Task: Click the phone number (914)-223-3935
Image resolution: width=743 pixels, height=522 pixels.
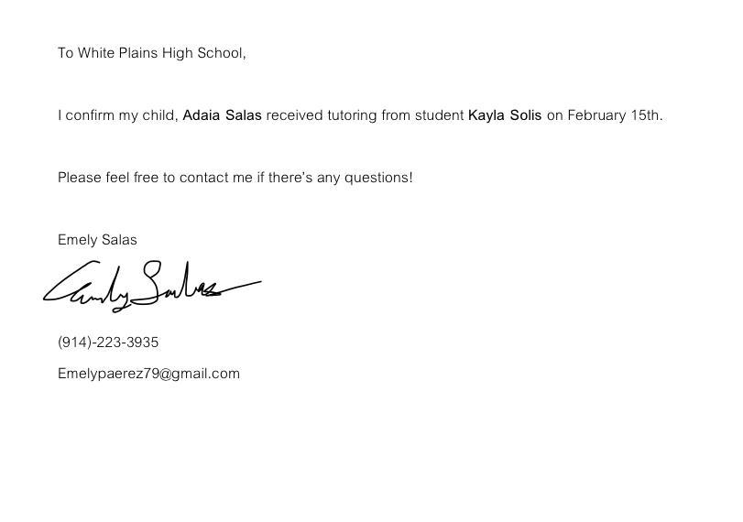Action: (108, 343)
